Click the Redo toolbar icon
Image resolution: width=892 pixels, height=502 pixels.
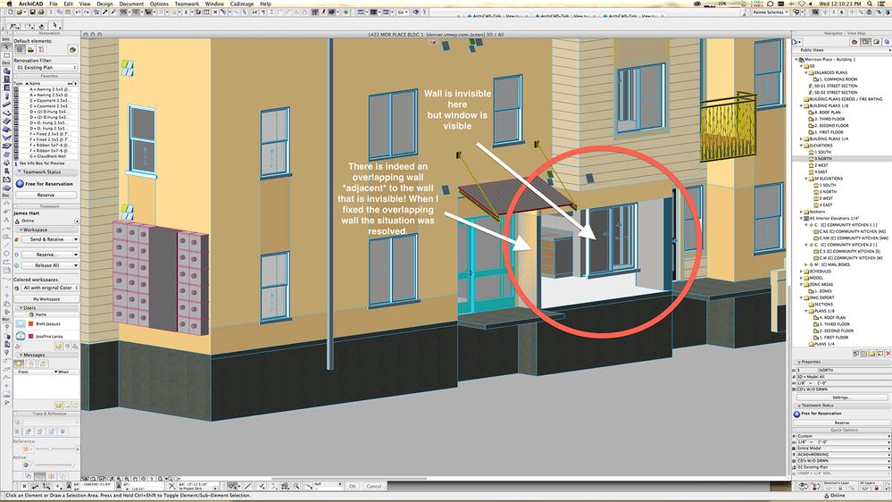point(86,12)
